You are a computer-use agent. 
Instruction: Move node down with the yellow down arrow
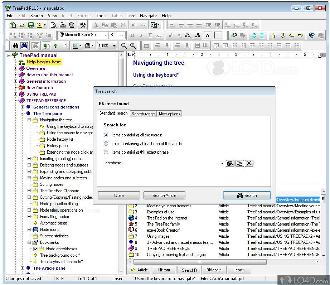(283, 35)
